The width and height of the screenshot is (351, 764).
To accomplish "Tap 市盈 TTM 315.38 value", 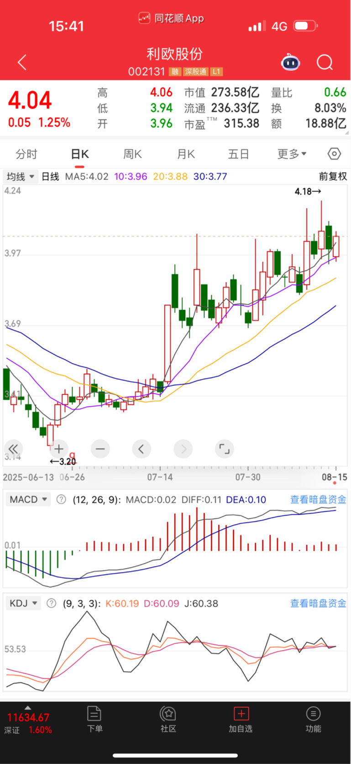I will [x=241, y=124].
